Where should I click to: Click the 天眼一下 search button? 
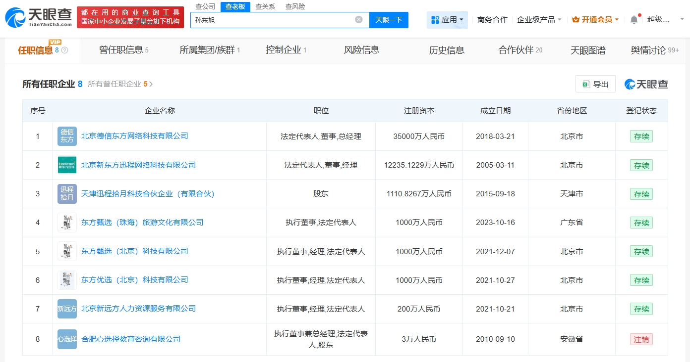click(389, 20)
